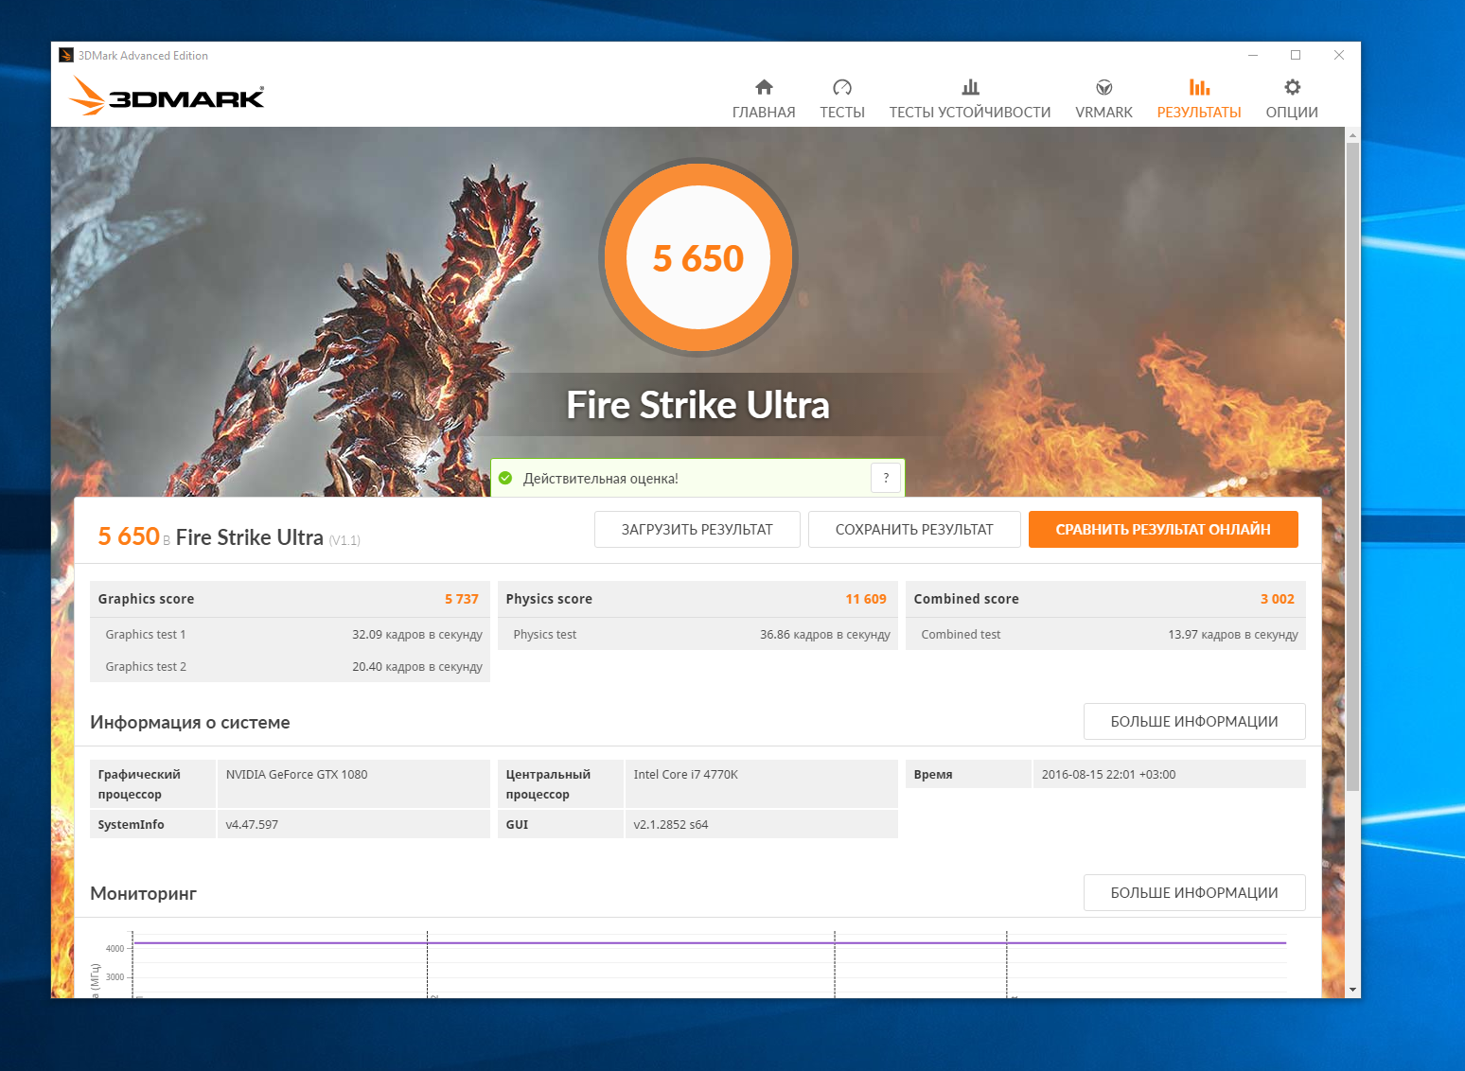Click the Fire Strike Ultra banner title
This screenshot has width=1465, height=1071.
[x=698, y=405]
